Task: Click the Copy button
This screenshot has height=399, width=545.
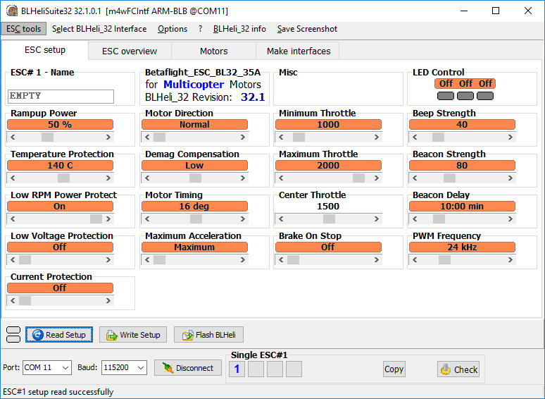Action: pyautogui.click(x=394, y=369)
